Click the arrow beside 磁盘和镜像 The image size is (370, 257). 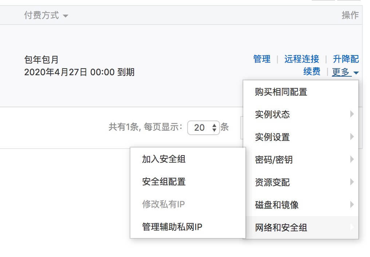point(352,204)
